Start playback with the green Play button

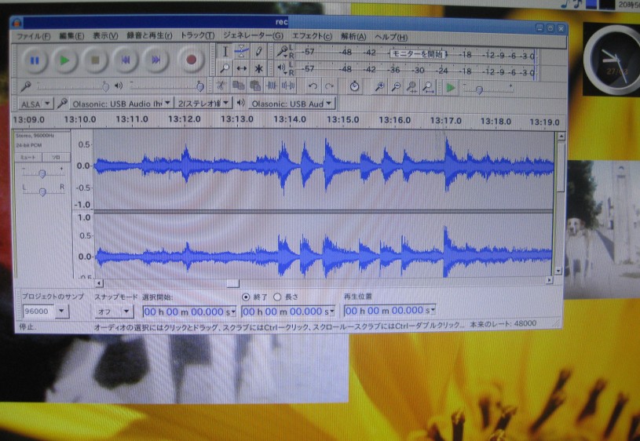pos(64,60)
